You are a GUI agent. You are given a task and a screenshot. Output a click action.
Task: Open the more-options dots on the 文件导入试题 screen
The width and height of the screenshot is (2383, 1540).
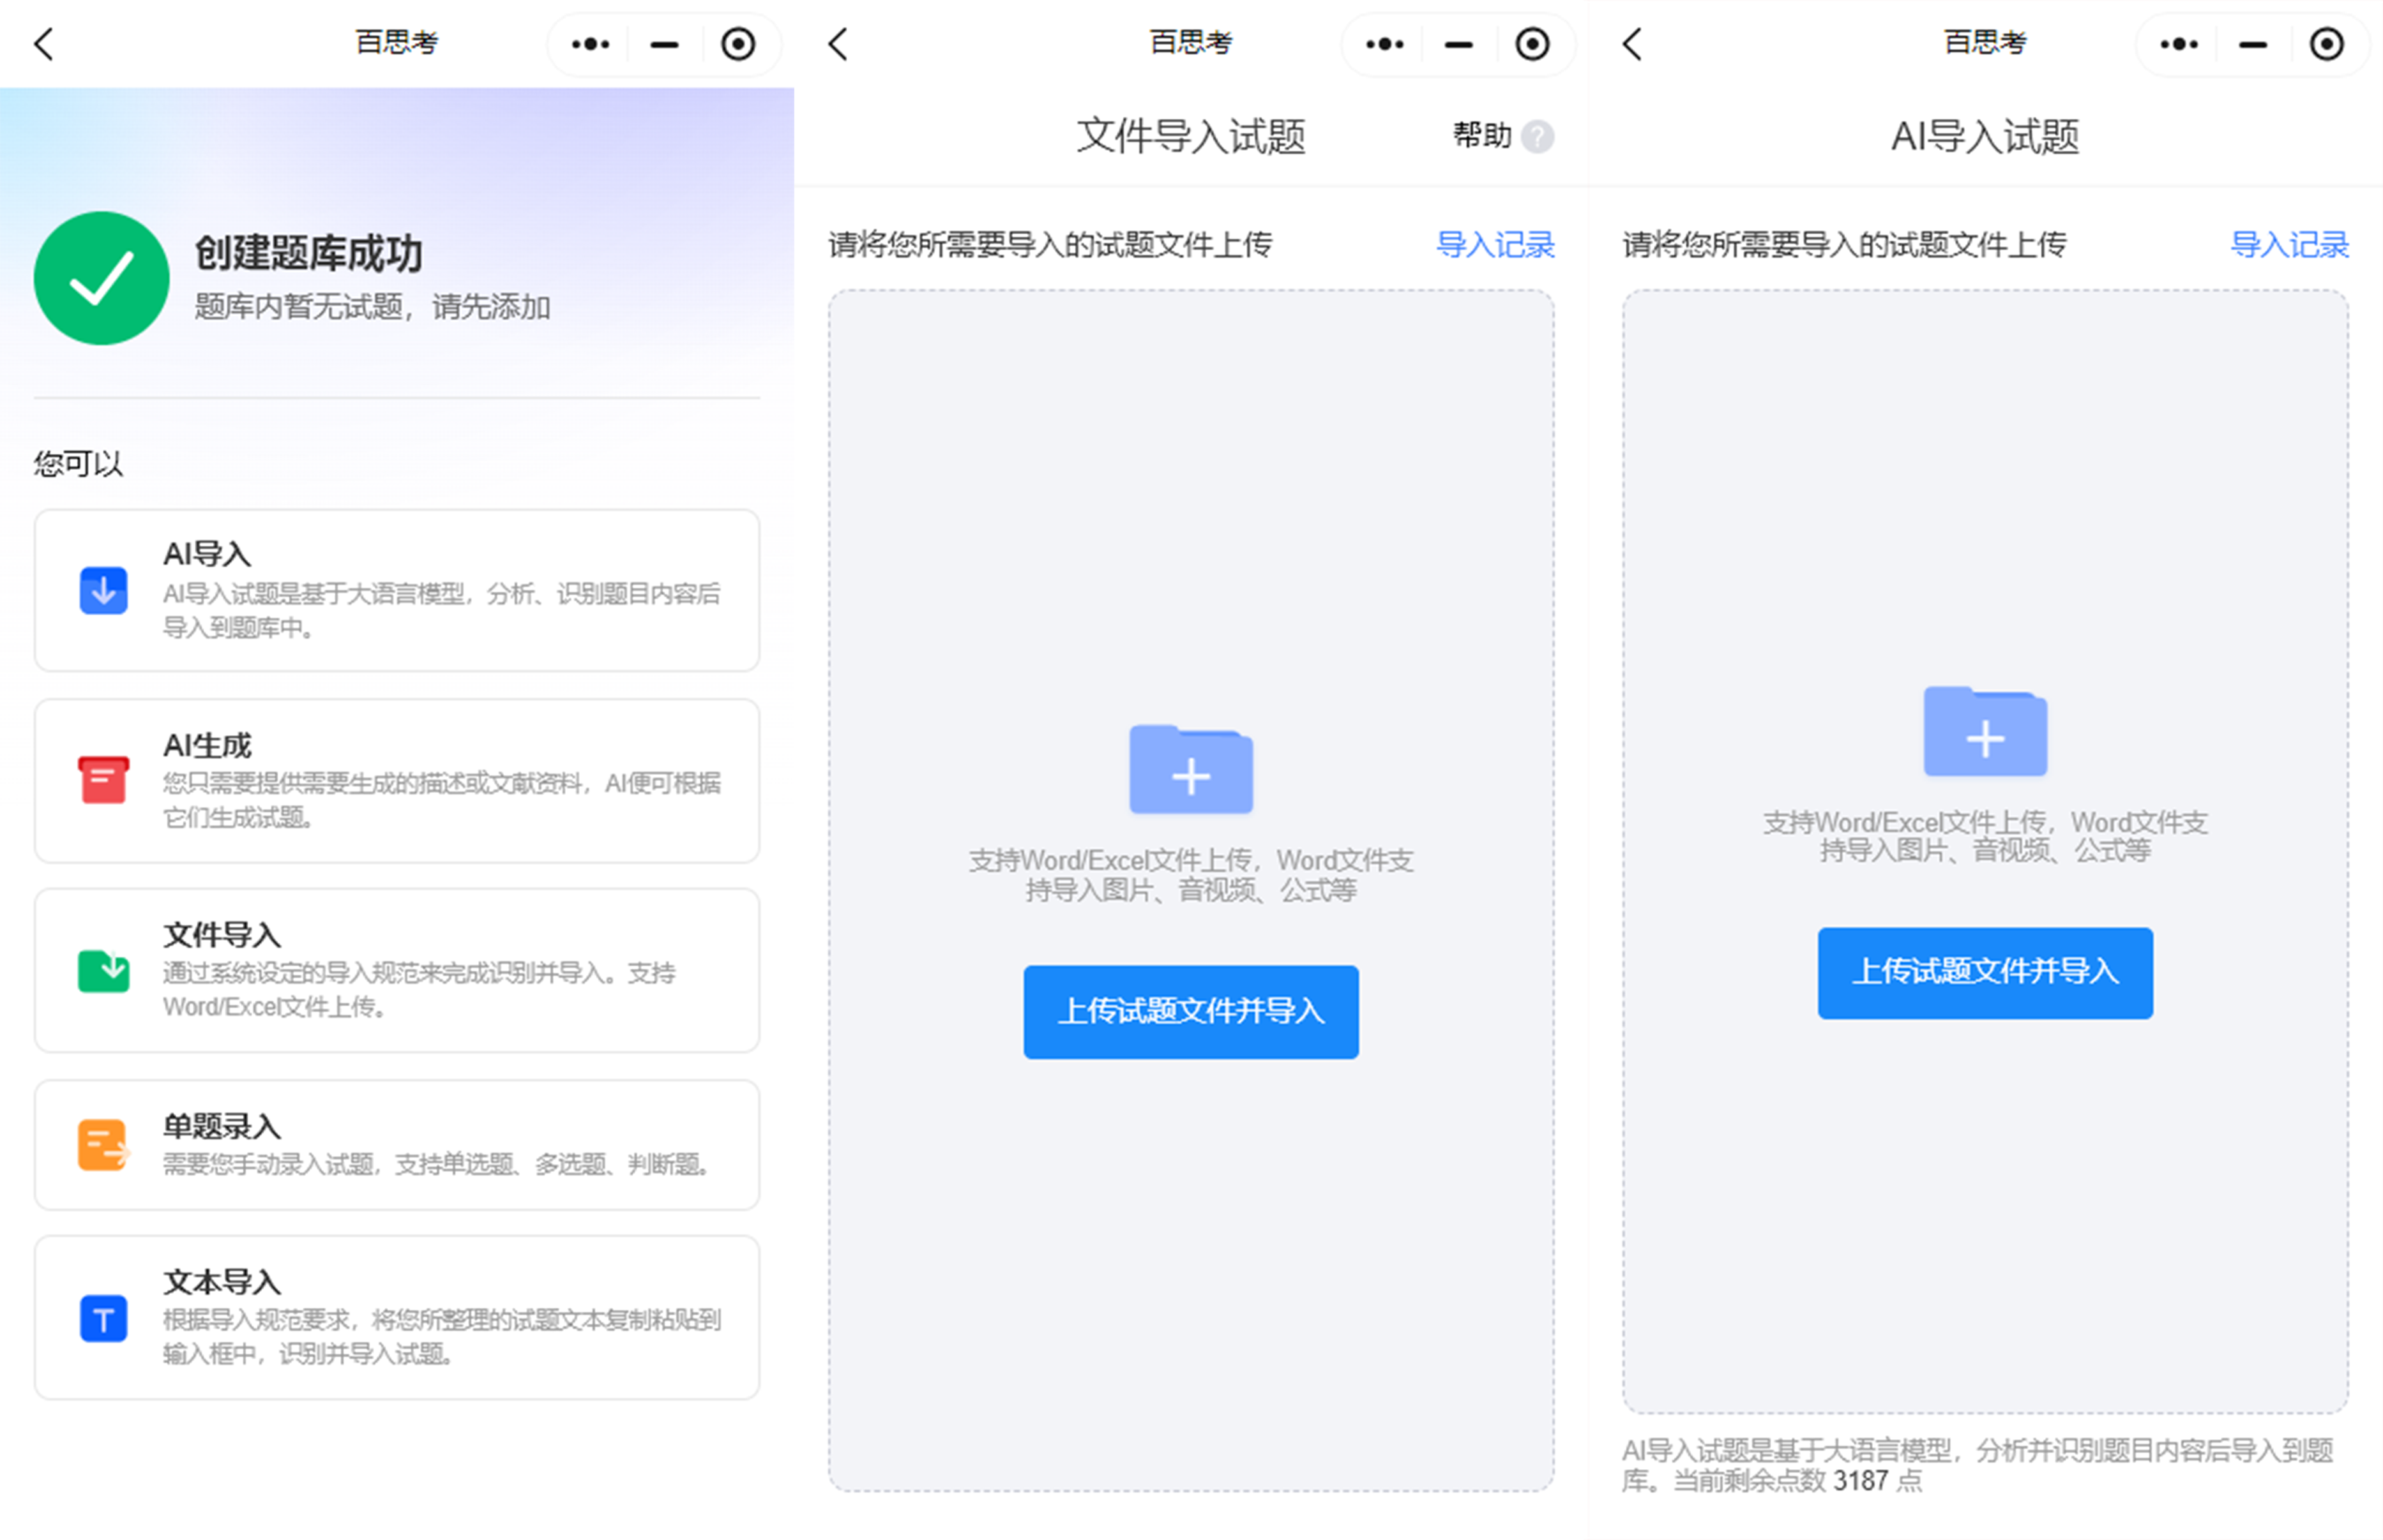pyautogui.click(x=1384, y=44)
